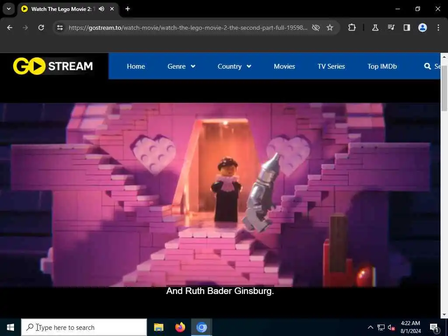Click the scrollbar up arrow
Viewport: 448px width, 336px height.
click(444, 56)
